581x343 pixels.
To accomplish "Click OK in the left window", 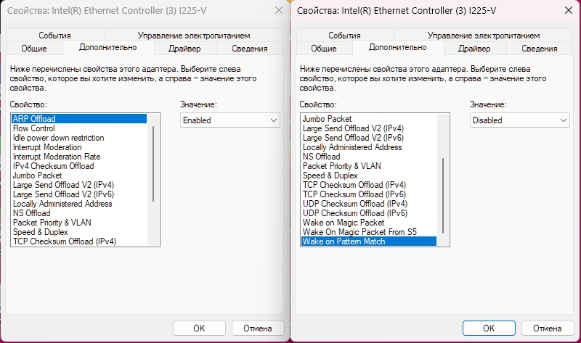I will [199, 328].
